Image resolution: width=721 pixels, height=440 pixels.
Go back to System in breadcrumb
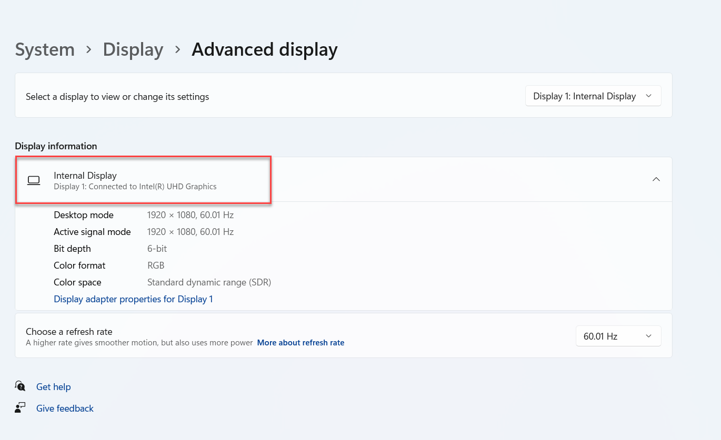(45, 49)
